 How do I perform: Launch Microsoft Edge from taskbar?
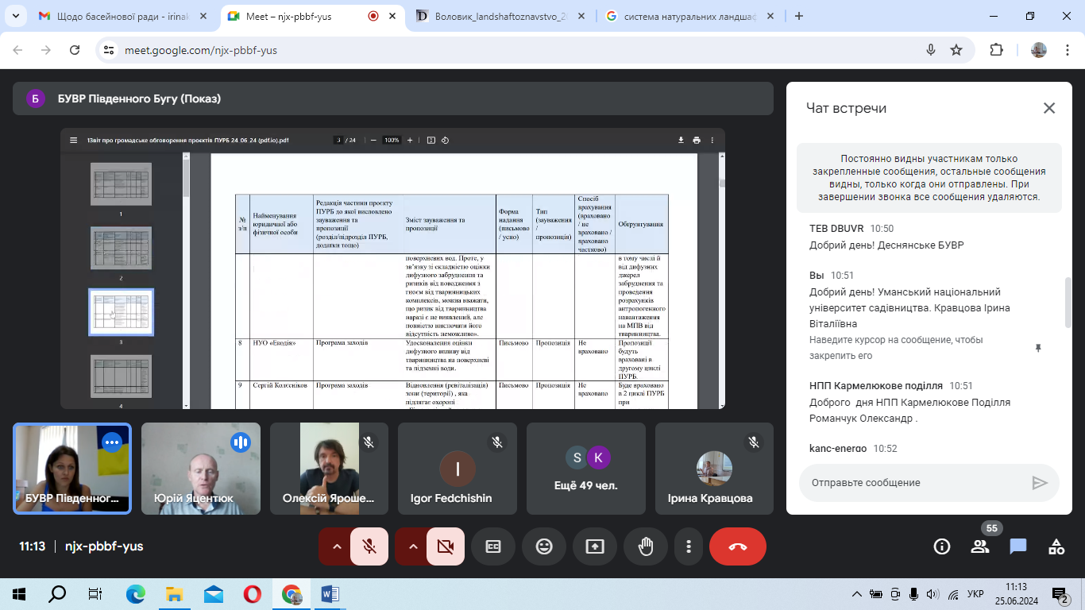click(135, 593)
